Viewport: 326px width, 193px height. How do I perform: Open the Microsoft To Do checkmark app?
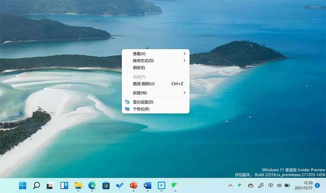click(120, 185)
